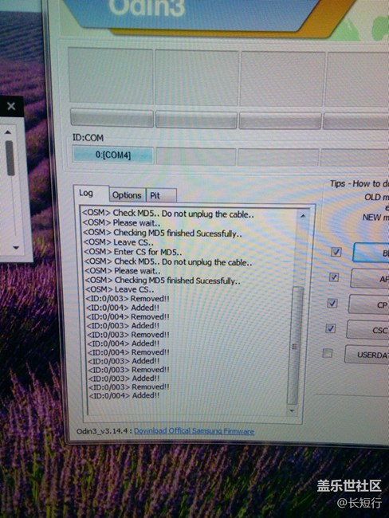Toggle the AP file checkbox
Image resolution: width=389 pixels, height=518 pixels.
[334, 277]
